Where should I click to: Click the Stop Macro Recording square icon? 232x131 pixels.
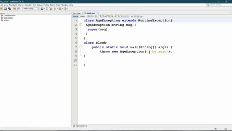[135, 16]
